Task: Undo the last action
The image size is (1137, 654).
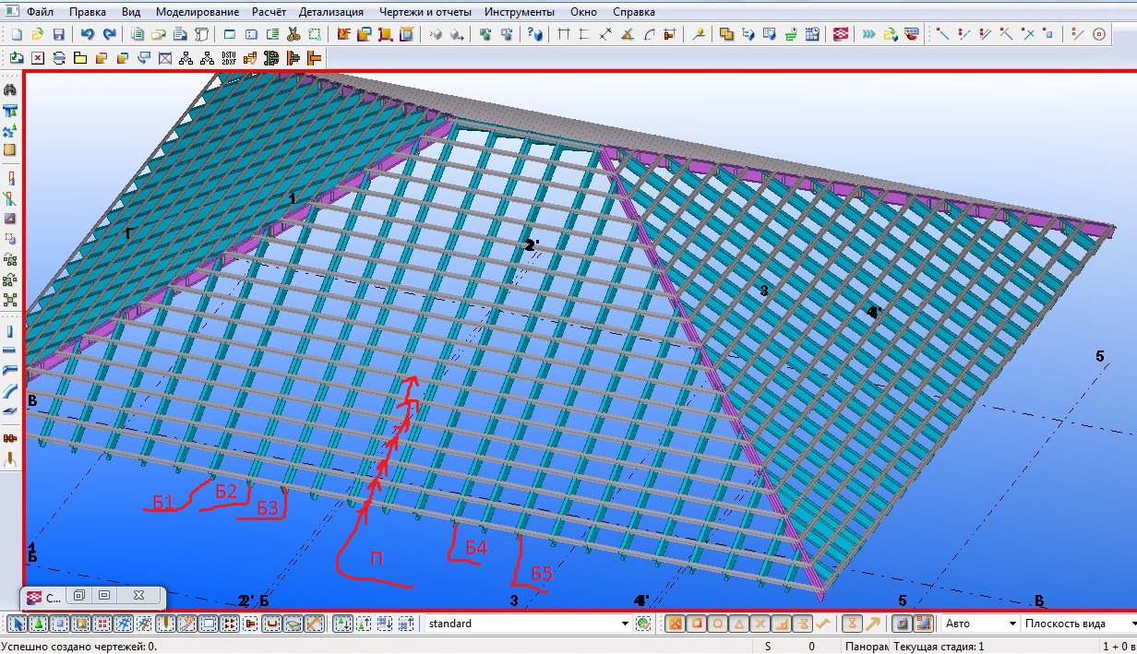Action: [87, 34]
